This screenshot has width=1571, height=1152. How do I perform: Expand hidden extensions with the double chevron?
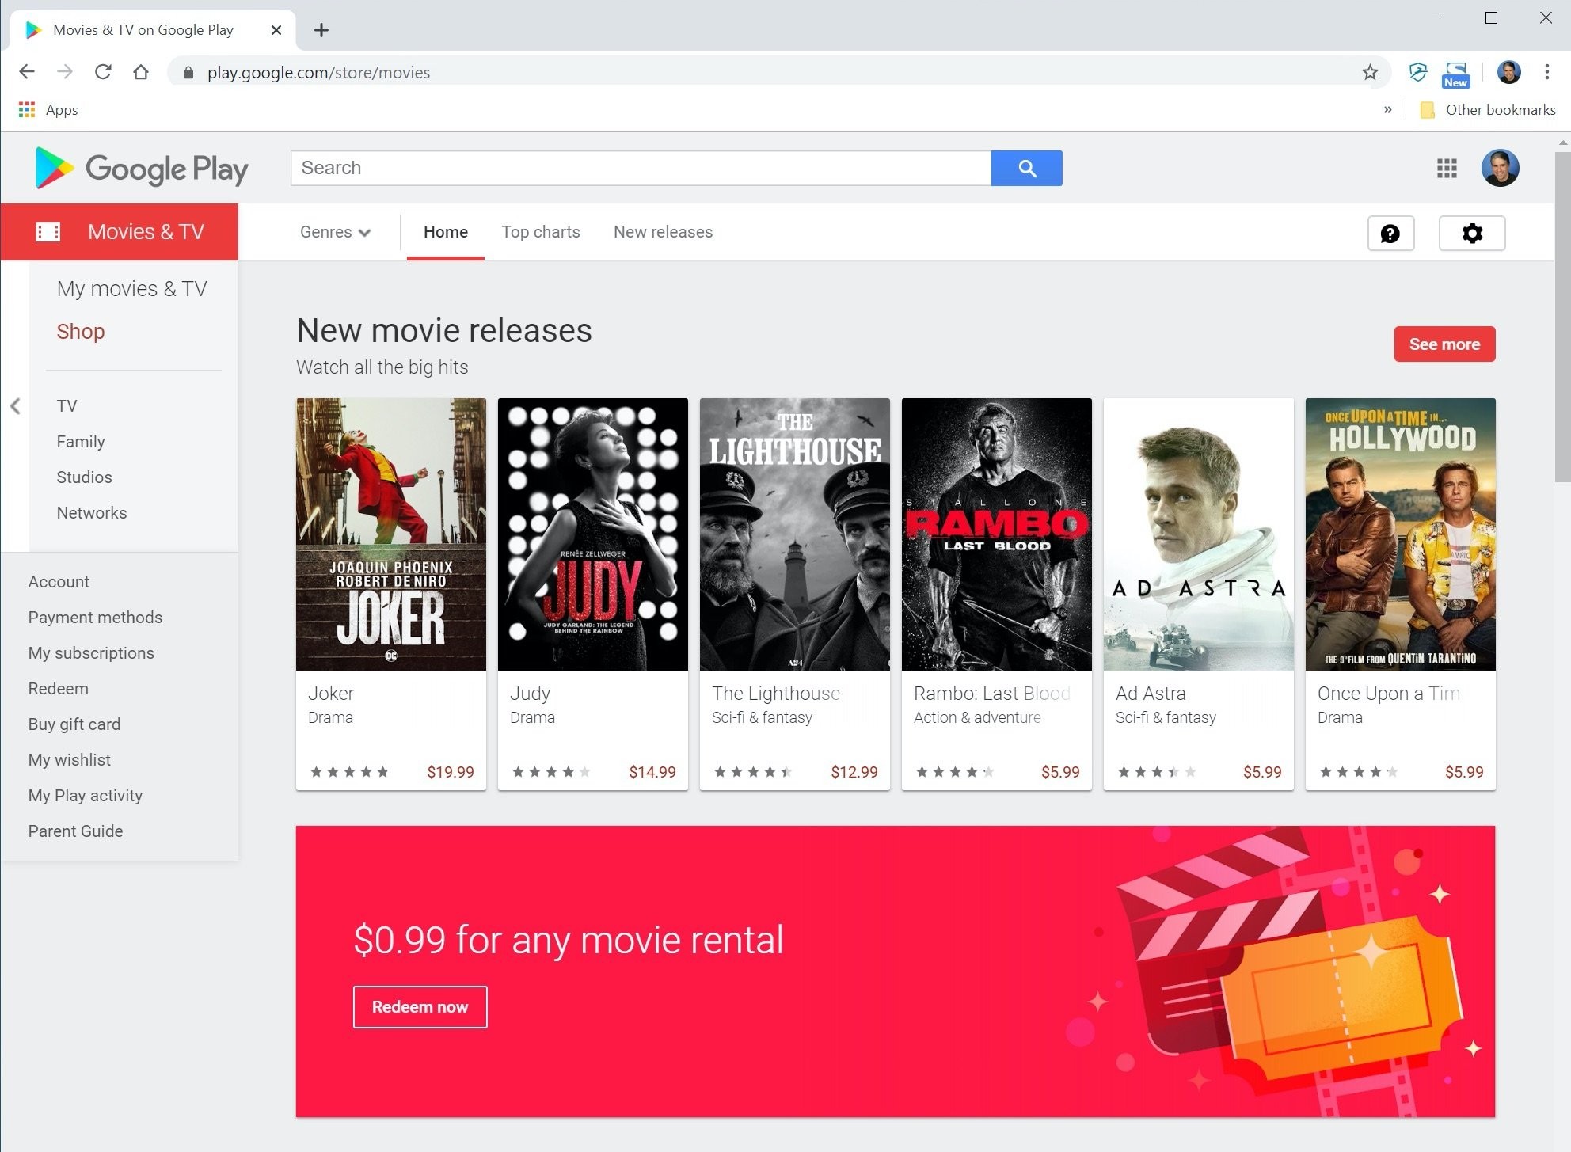[1388, 109]
